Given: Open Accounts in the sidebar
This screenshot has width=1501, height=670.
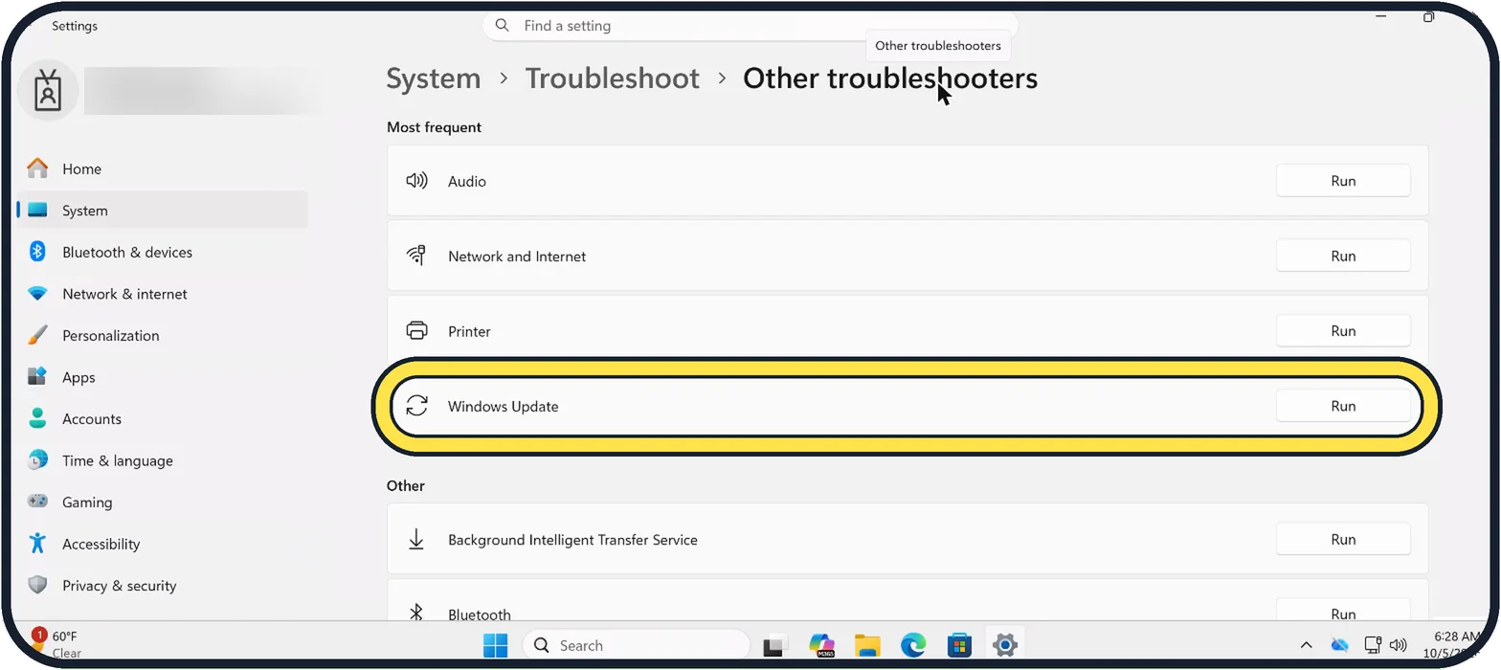Looking at the screenshot, I should [x=162, y=418].
